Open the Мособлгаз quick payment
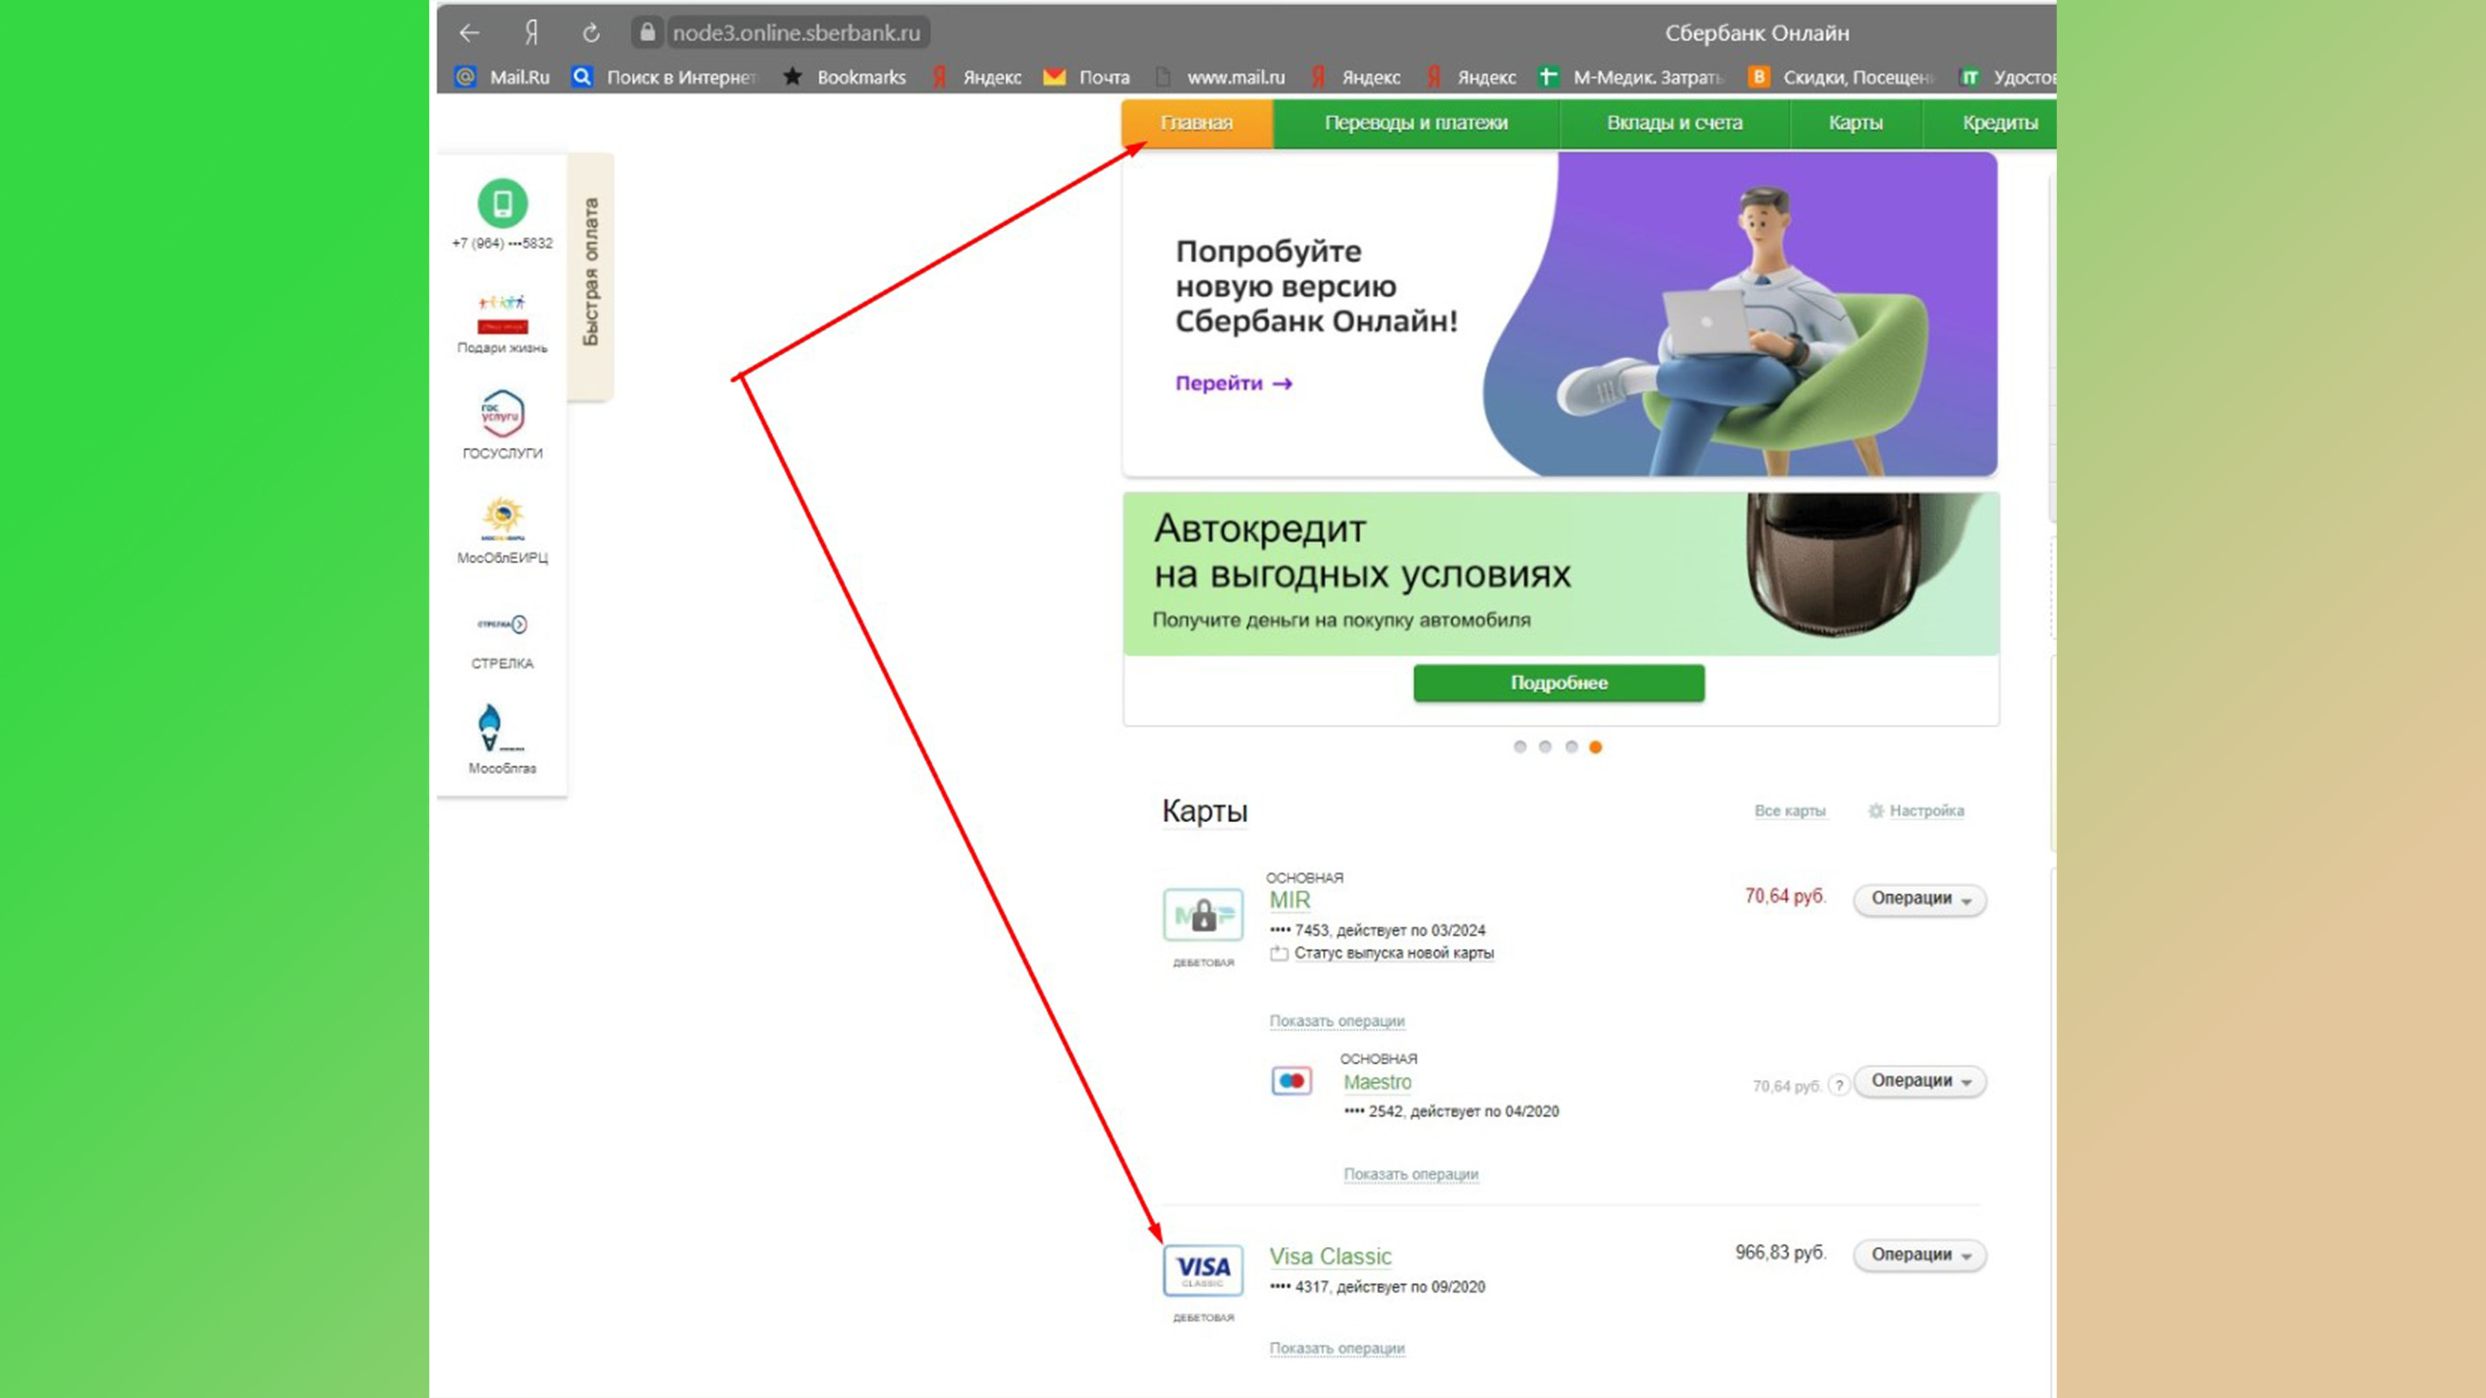The image size is (2486, 1398). pos(502,740)
